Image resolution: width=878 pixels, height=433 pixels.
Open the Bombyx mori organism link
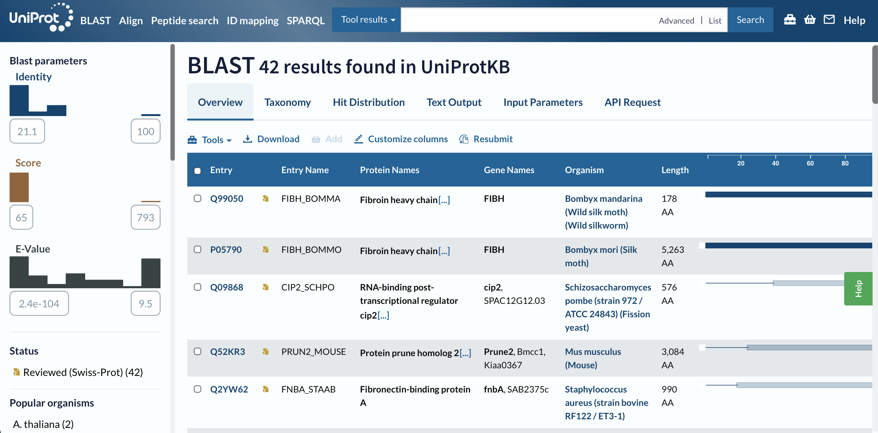coord(600,256)
